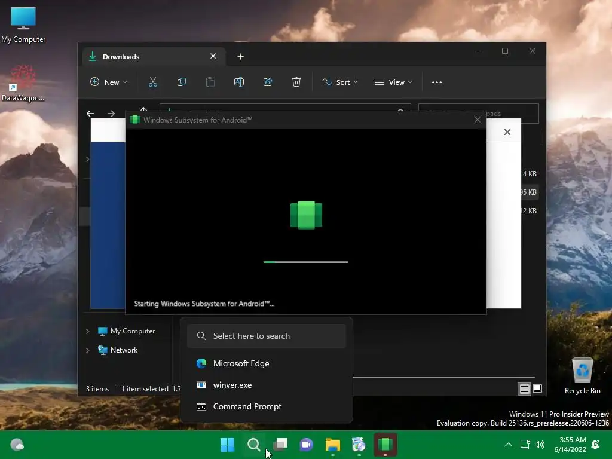
Task: Open the New dropdown in File Explorer
Action: click(109, 82)
